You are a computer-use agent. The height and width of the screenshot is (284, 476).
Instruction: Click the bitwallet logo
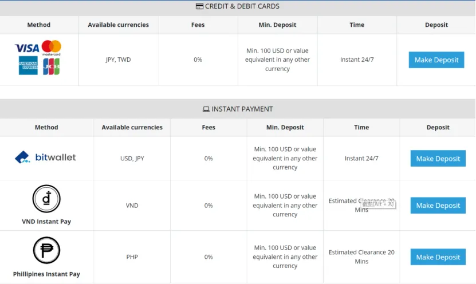tap(45, 157)
